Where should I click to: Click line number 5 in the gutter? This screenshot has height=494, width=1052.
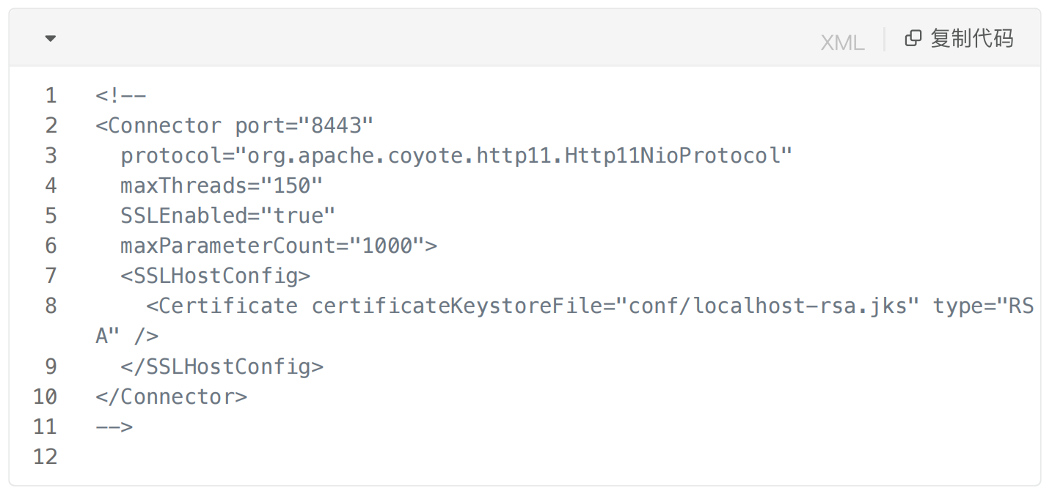51,215
